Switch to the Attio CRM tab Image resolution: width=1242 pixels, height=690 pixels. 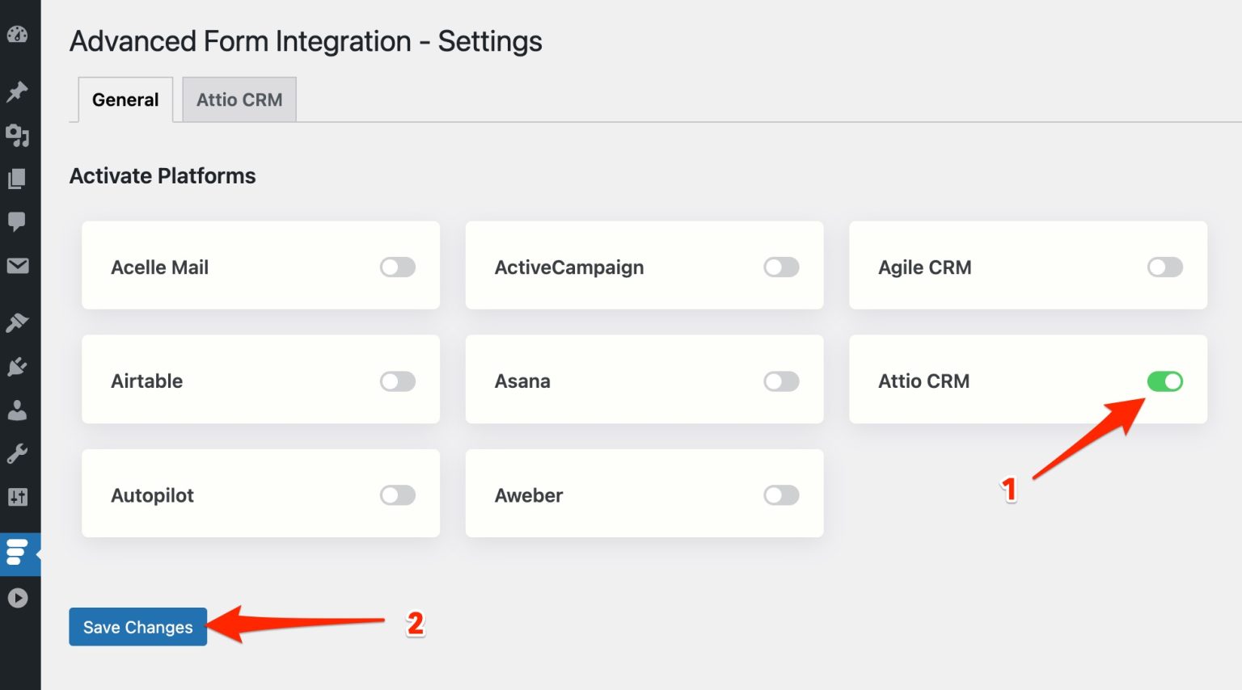pyautogui.click(x=239, y=99)
